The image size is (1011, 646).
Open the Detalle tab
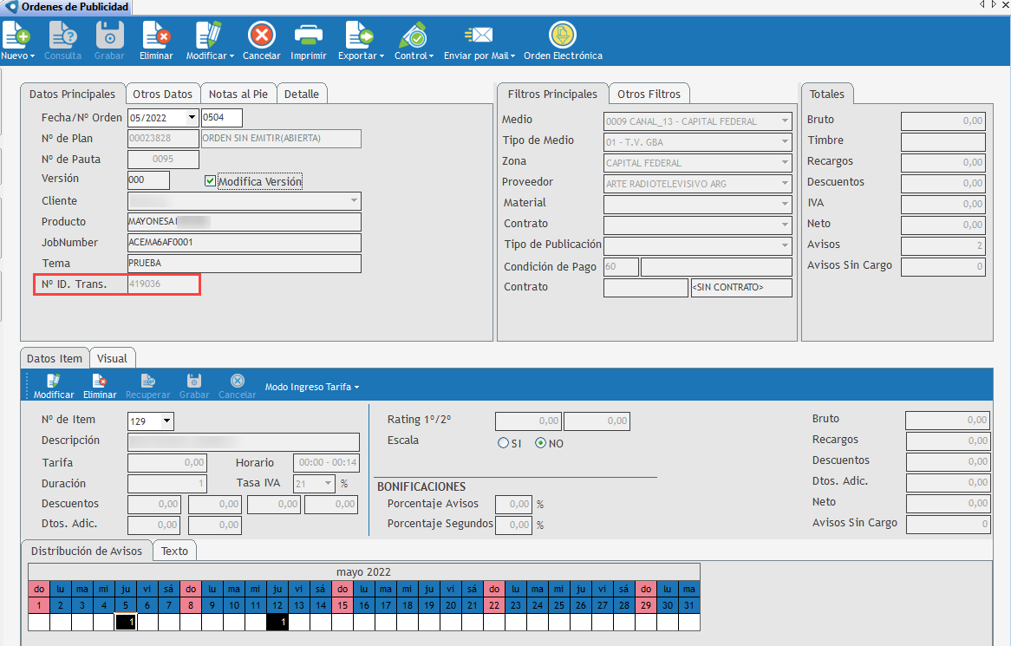[302, 95]
